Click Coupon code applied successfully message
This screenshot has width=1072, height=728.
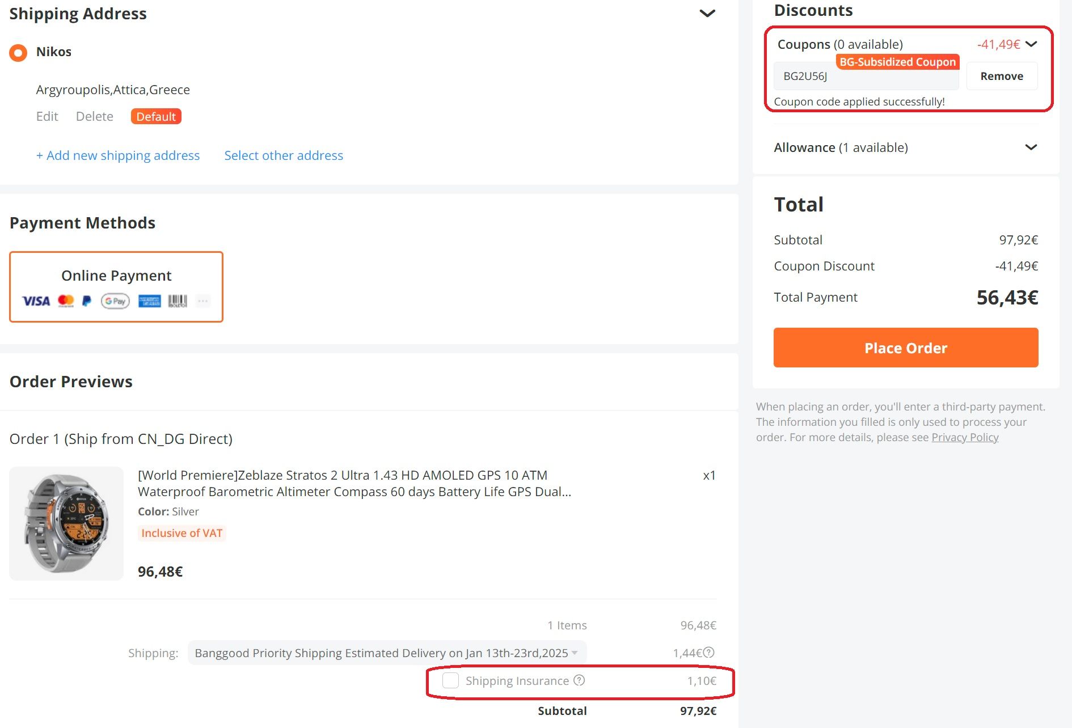coord(859,101)
